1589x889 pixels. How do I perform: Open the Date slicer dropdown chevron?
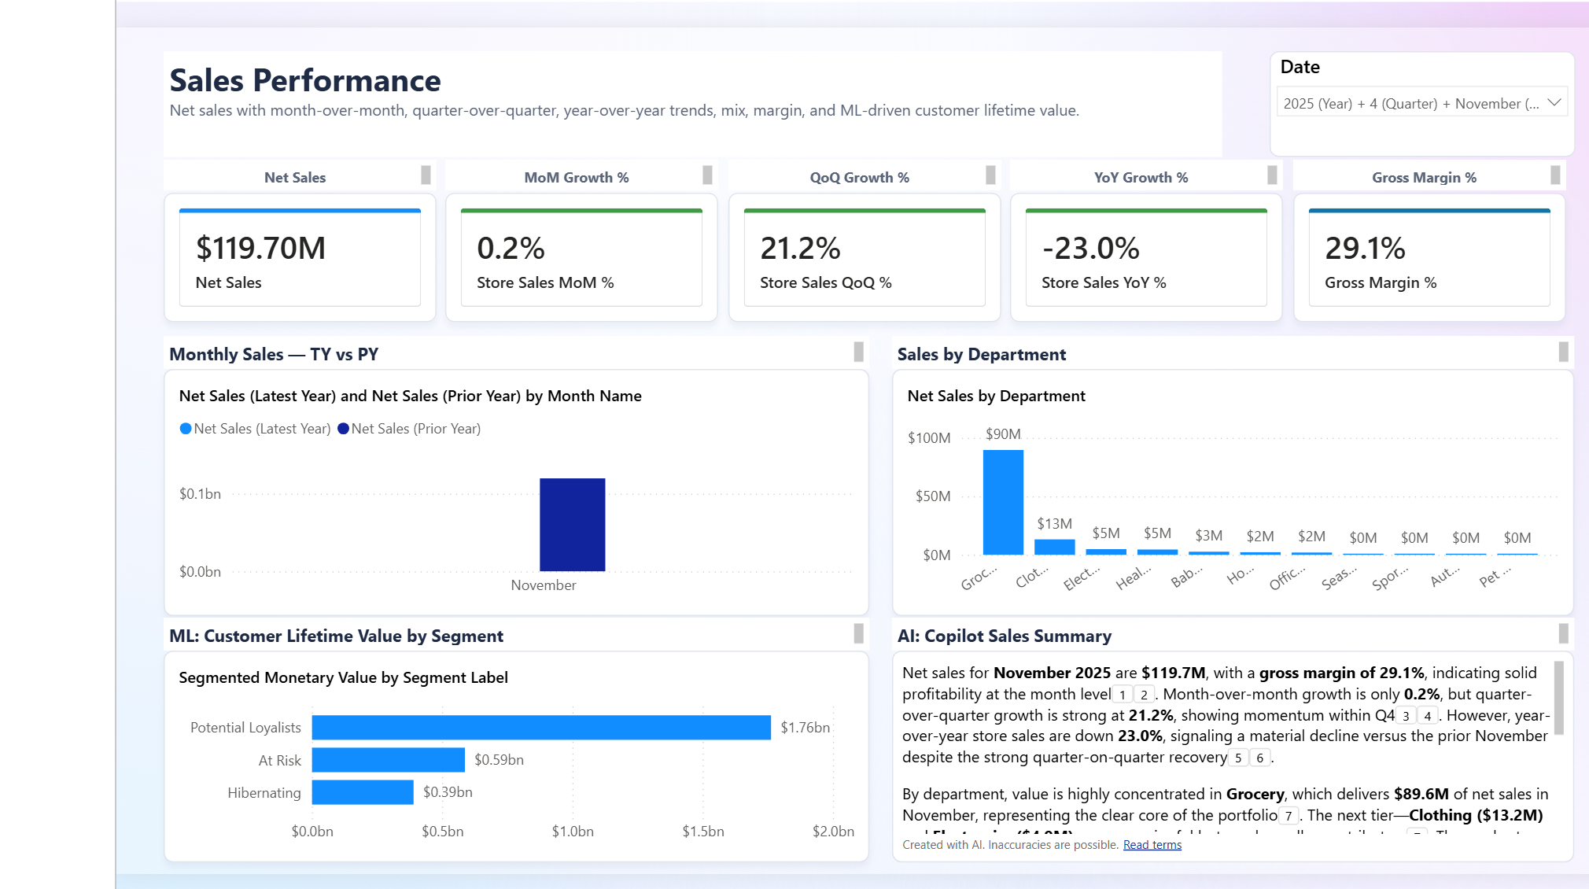1554,103
